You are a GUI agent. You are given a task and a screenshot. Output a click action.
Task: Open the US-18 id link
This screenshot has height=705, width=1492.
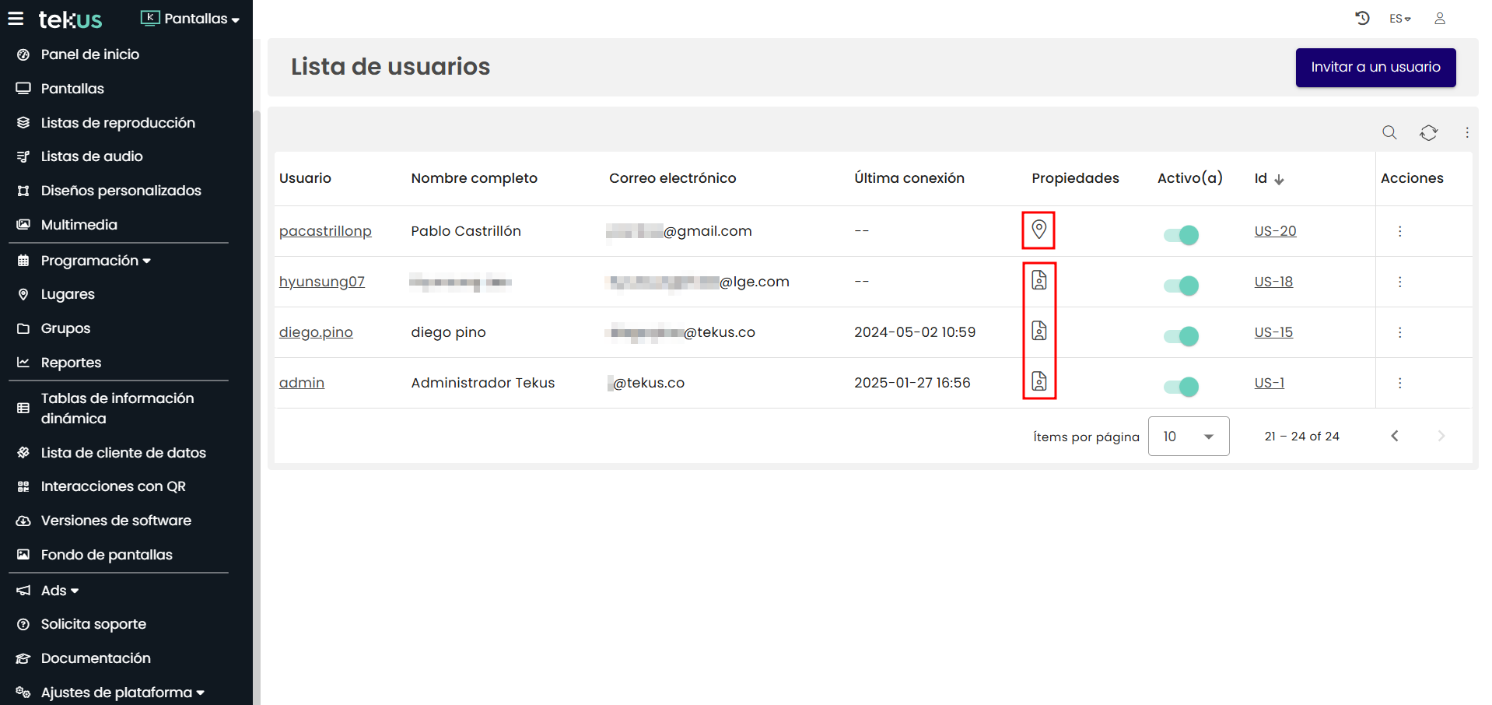(1273, 282)
